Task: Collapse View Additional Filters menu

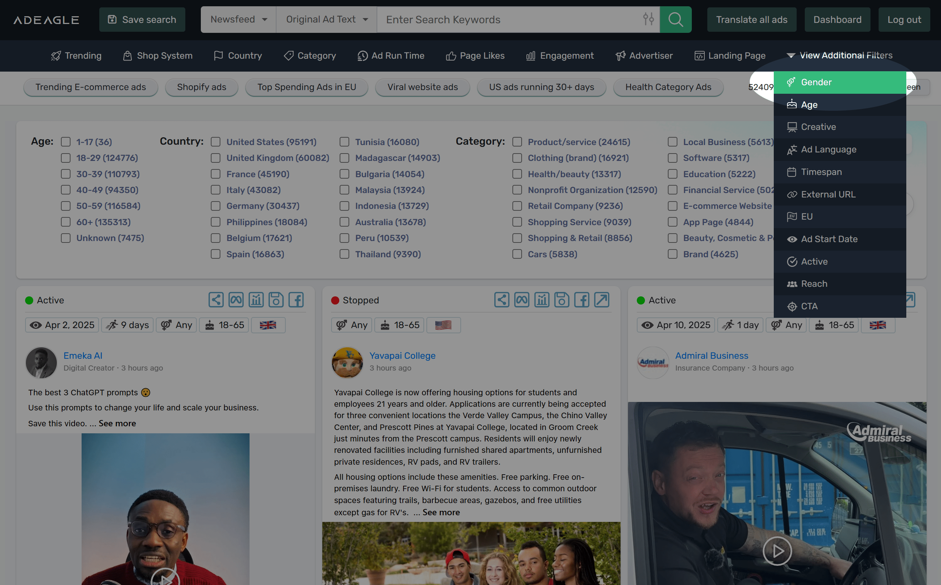Action: [x=839, y=56]
